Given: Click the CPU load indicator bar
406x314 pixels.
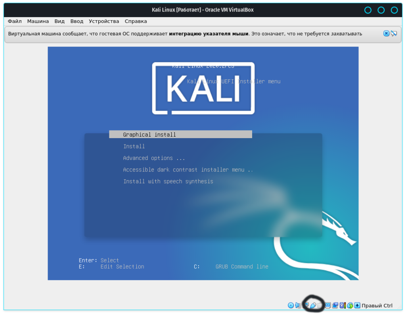Looking at the screenshot, I should pyautogui.click(x=345, y=305).
